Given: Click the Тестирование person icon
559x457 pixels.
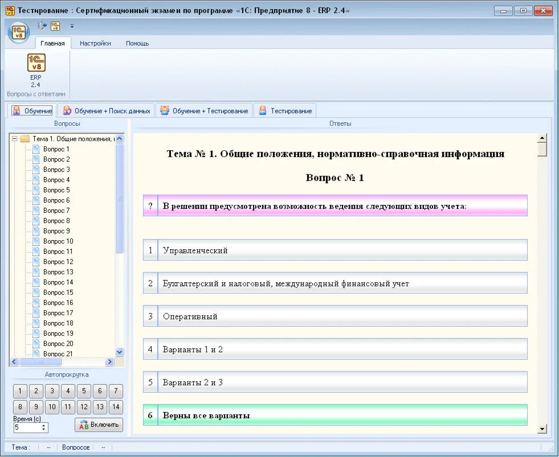Looking at the screenshot, I should click(262, 110).
